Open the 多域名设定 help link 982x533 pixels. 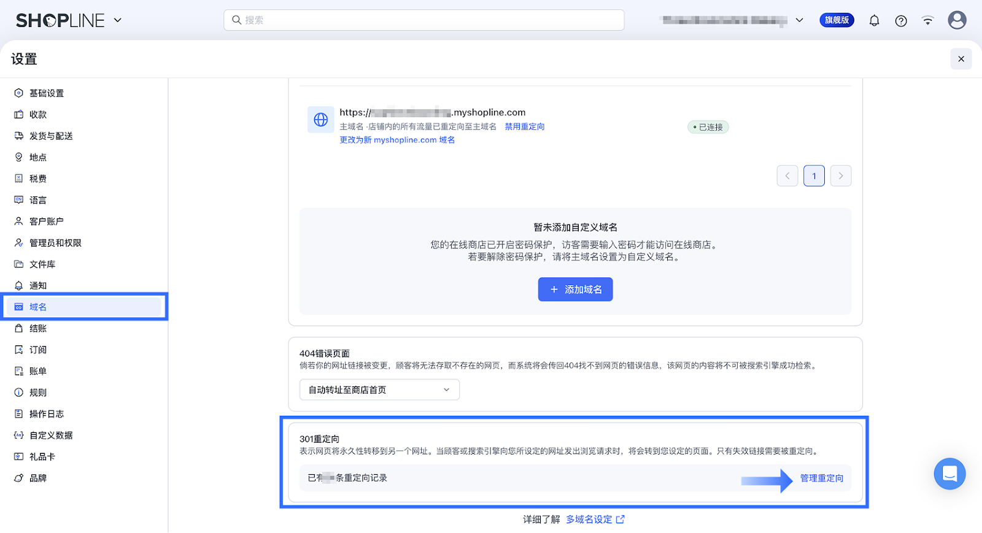[x=595, y=520]
